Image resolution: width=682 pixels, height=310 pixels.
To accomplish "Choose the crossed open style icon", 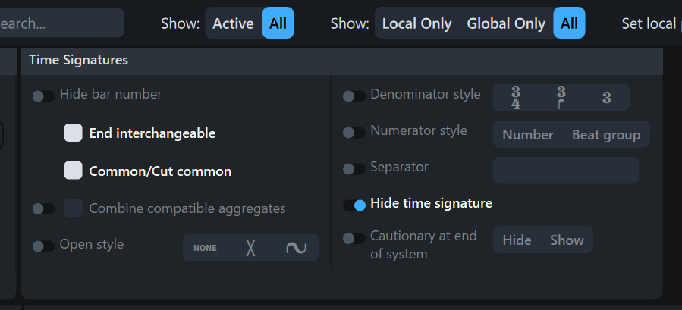I will tap(250, 248).
